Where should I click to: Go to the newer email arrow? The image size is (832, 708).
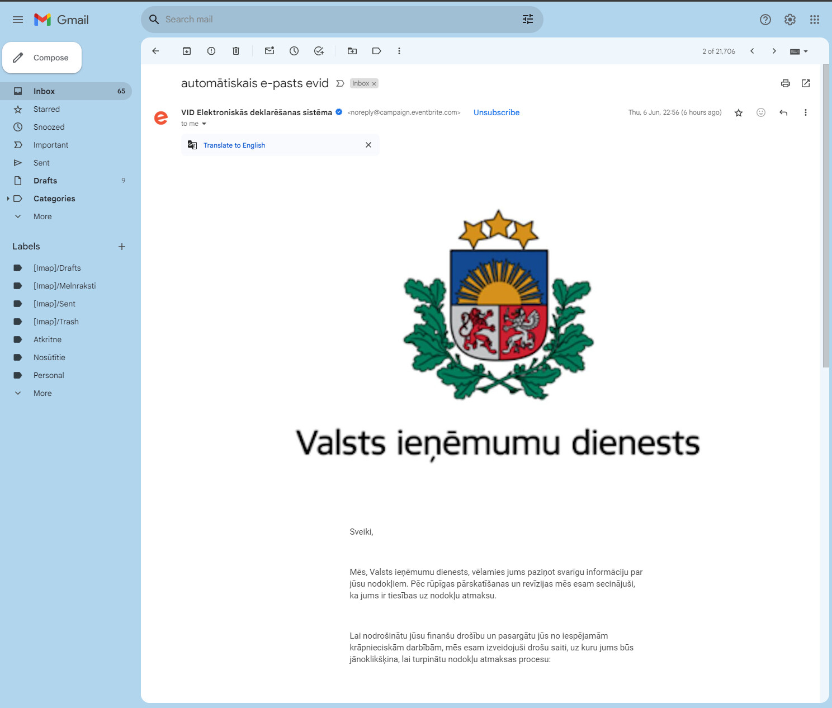click(x=753, y=51)
